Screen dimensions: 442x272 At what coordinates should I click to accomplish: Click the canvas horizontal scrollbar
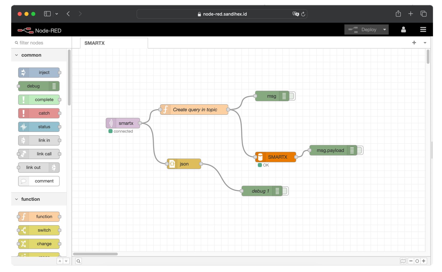95,254
